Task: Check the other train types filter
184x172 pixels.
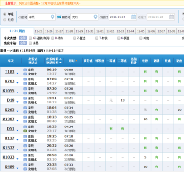Action: pyautogui.click(x=141, y=38)
